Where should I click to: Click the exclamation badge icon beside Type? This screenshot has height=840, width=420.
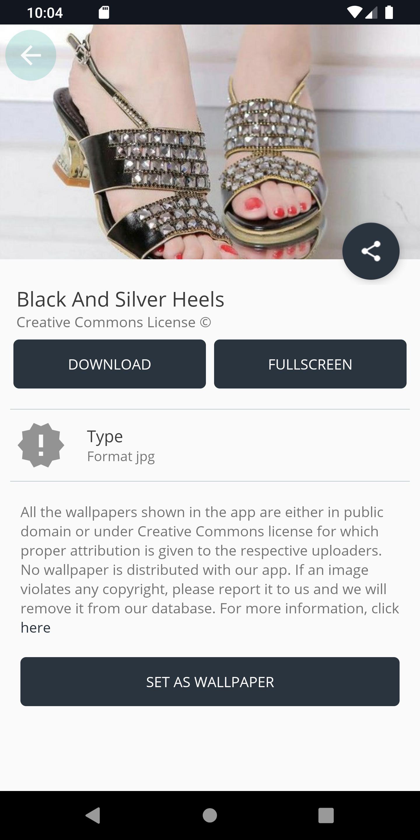tap(41, 445)
